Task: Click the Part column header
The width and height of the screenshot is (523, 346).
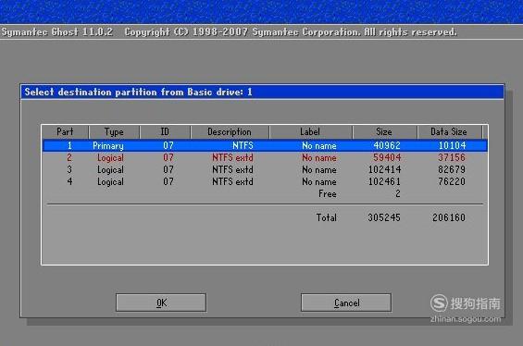Action: pyautogui.click(x=65, y=132)
